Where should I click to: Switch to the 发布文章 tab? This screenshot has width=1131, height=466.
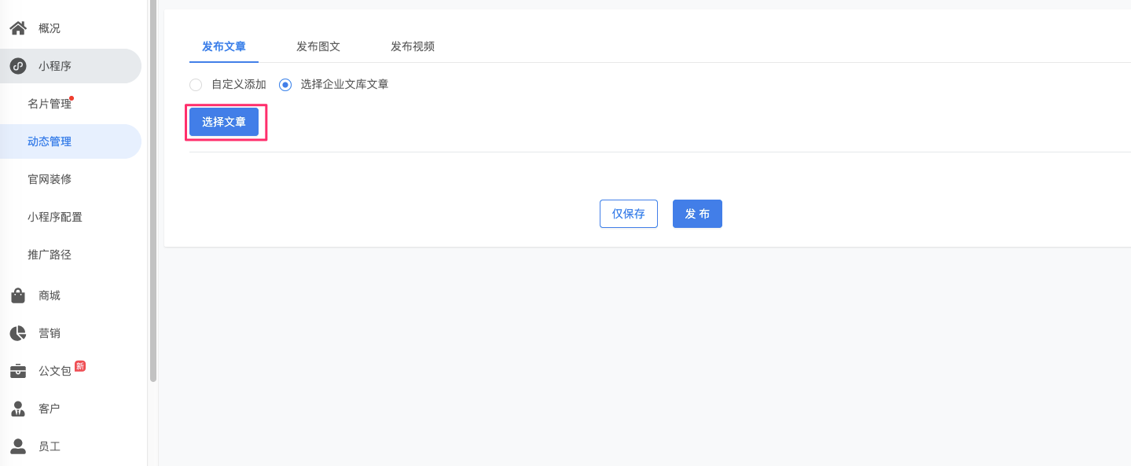[224, 46]
